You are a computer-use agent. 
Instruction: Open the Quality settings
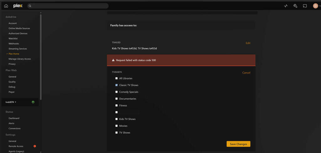coord(12,82)
